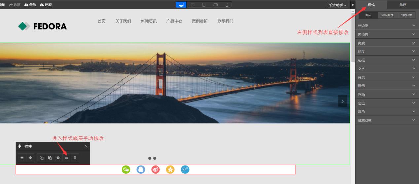Copy the plugin using the copy icon
The width and height of the screenshot is (419, 184).
[42, 158]
